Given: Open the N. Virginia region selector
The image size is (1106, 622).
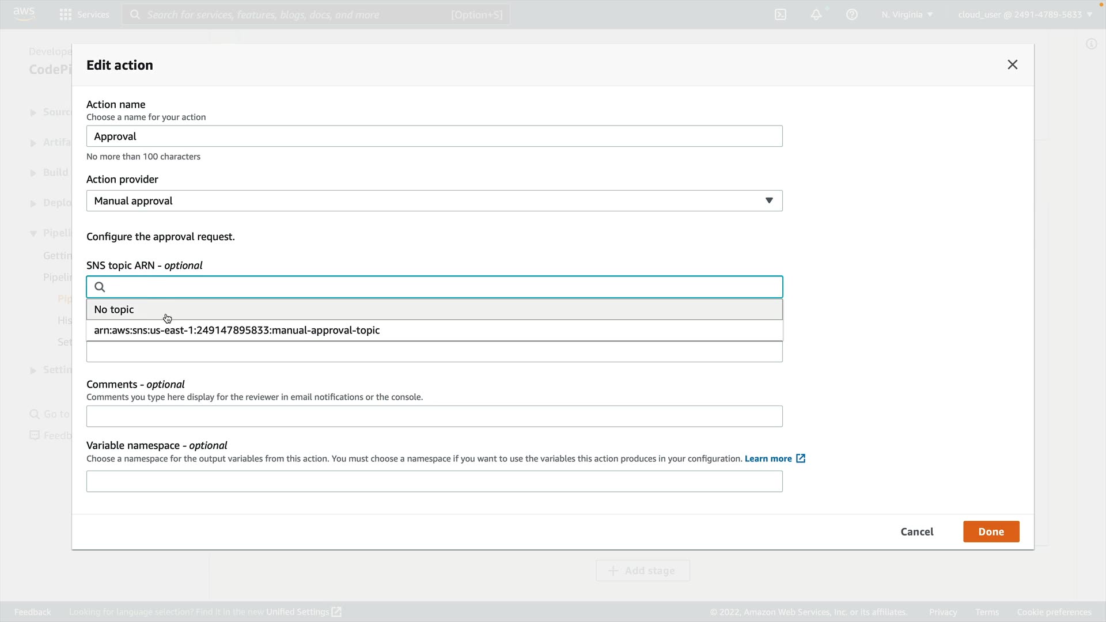Looking at the screenshot, I should tap(907, 14).
